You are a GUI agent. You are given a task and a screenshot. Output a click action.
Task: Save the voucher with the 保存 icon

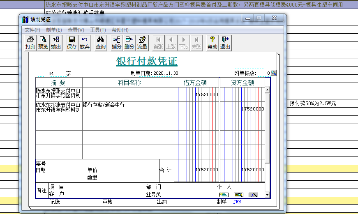click(x=72, y=43)
